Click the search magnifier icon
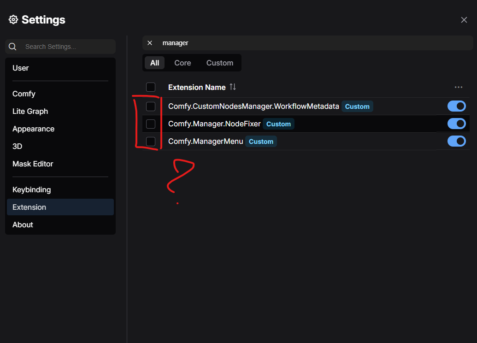Image resolution: width=477 pixels, height=343 pixels. click(x=12, y=47)
